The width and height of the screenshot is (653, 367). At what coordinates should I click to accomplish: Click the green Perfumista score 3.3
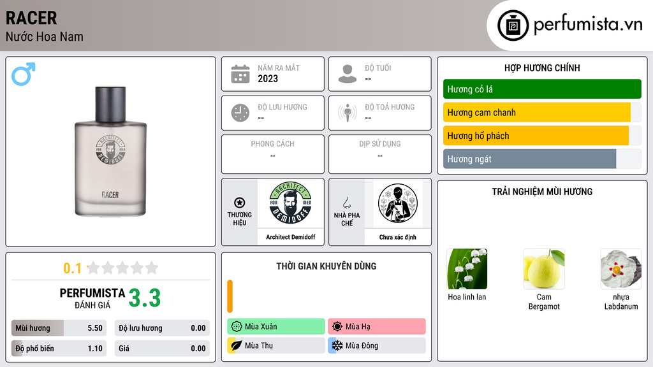tap(145, 298)
